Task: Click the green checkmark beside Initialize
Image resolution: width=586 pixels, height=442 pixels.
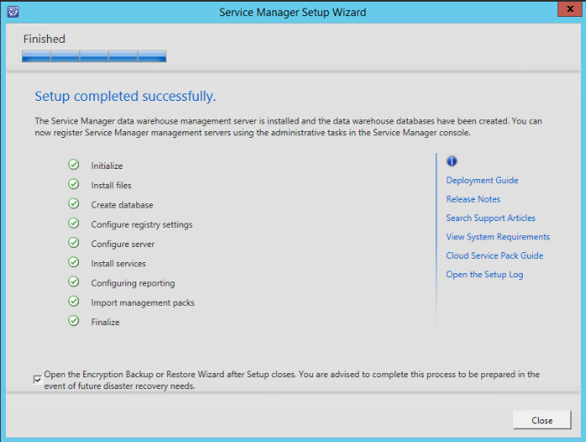Action: [x=74, y=166]
